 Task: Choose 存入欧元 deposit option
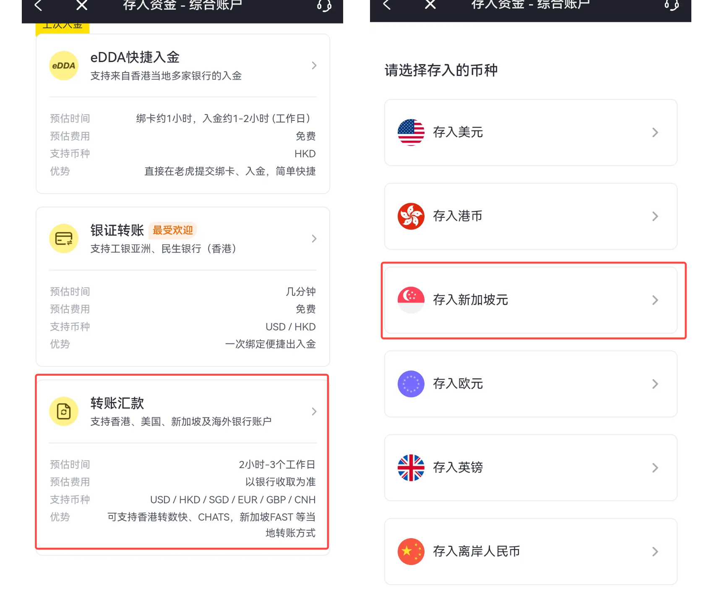click(530, 384)
